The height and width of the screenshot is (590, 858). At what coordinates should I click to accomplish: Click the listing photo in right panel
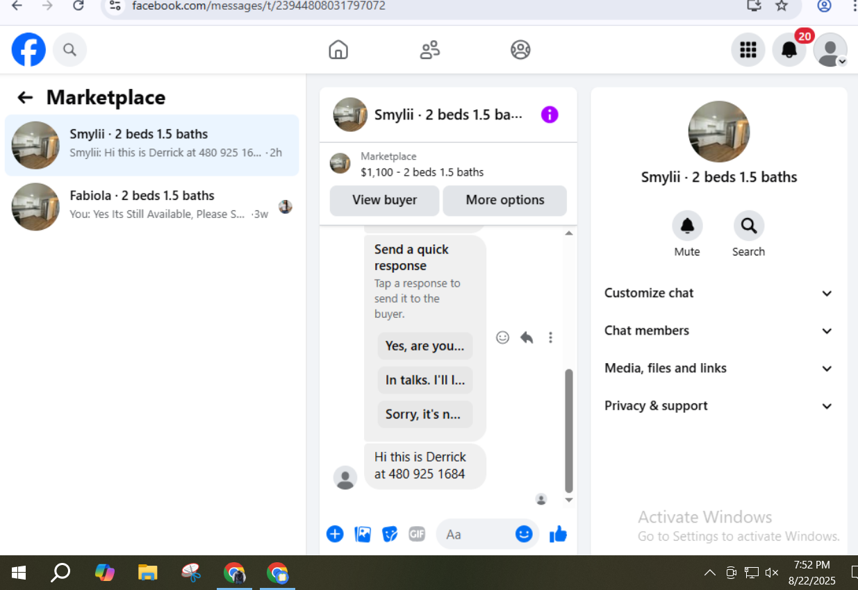[x=719, y=132]
